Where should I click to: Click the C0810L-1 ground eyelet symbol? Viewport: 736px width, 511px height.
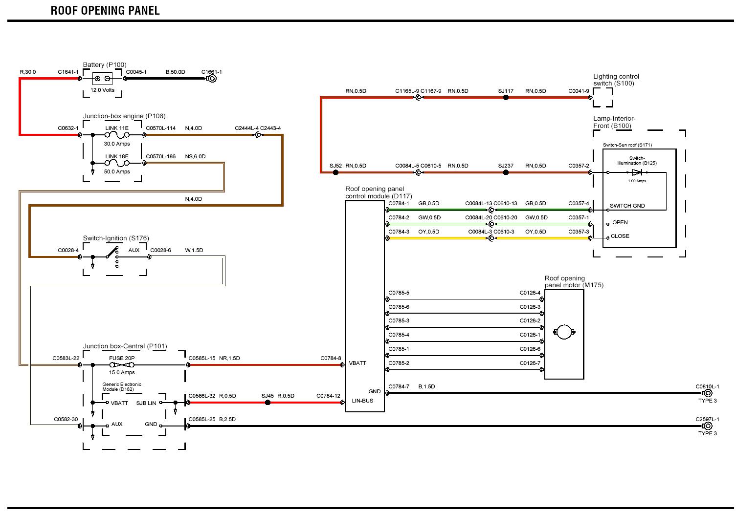click(707, 393)
